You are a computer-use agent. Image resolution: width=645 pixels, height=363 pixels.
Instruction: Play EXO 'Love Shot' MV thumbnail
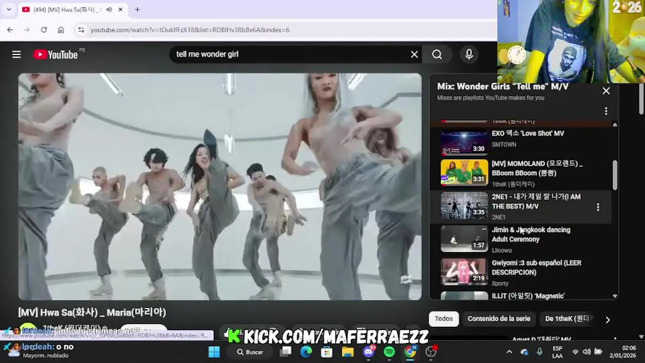coord(465,142)
